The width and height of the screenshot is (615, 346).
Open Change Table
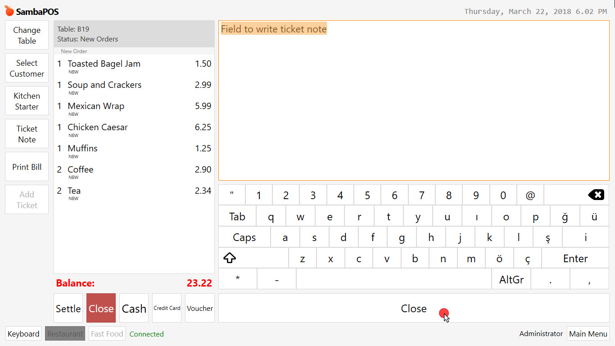click(27, 35)
